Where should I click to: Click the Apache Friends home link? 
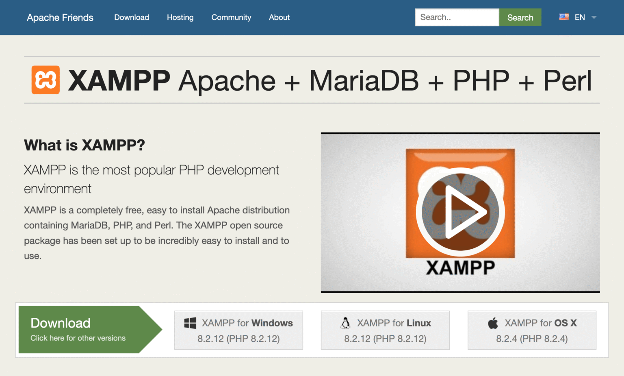[60, 17]
